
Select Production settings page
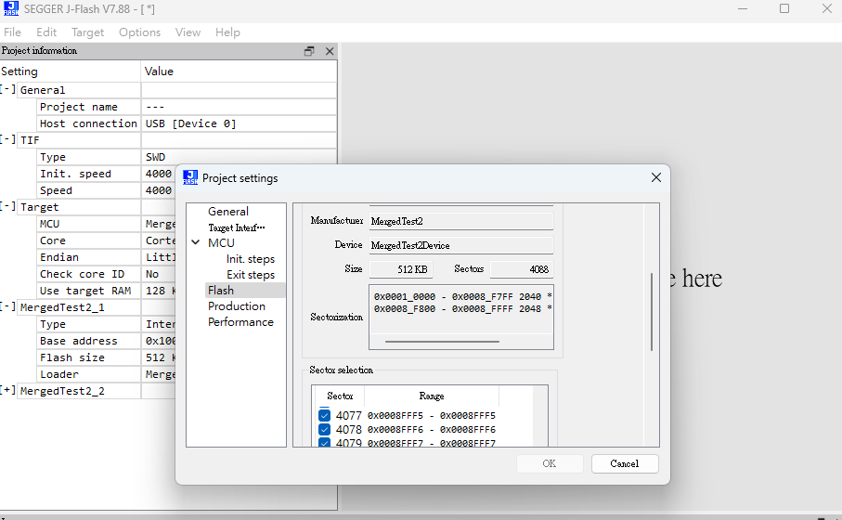click(237, 306)
